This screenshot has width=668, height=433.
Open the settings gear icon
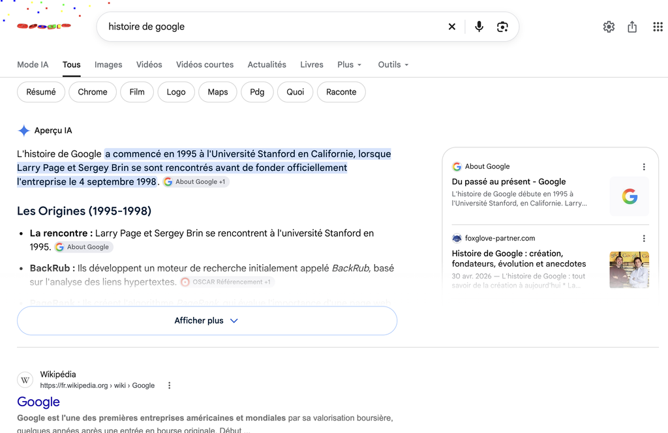609,27
